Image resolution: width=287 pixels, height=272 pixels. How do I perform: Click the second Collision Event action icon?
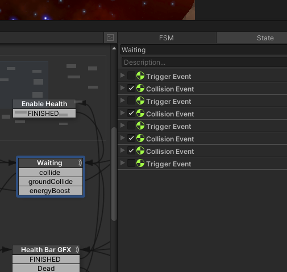tap(140, 113)
